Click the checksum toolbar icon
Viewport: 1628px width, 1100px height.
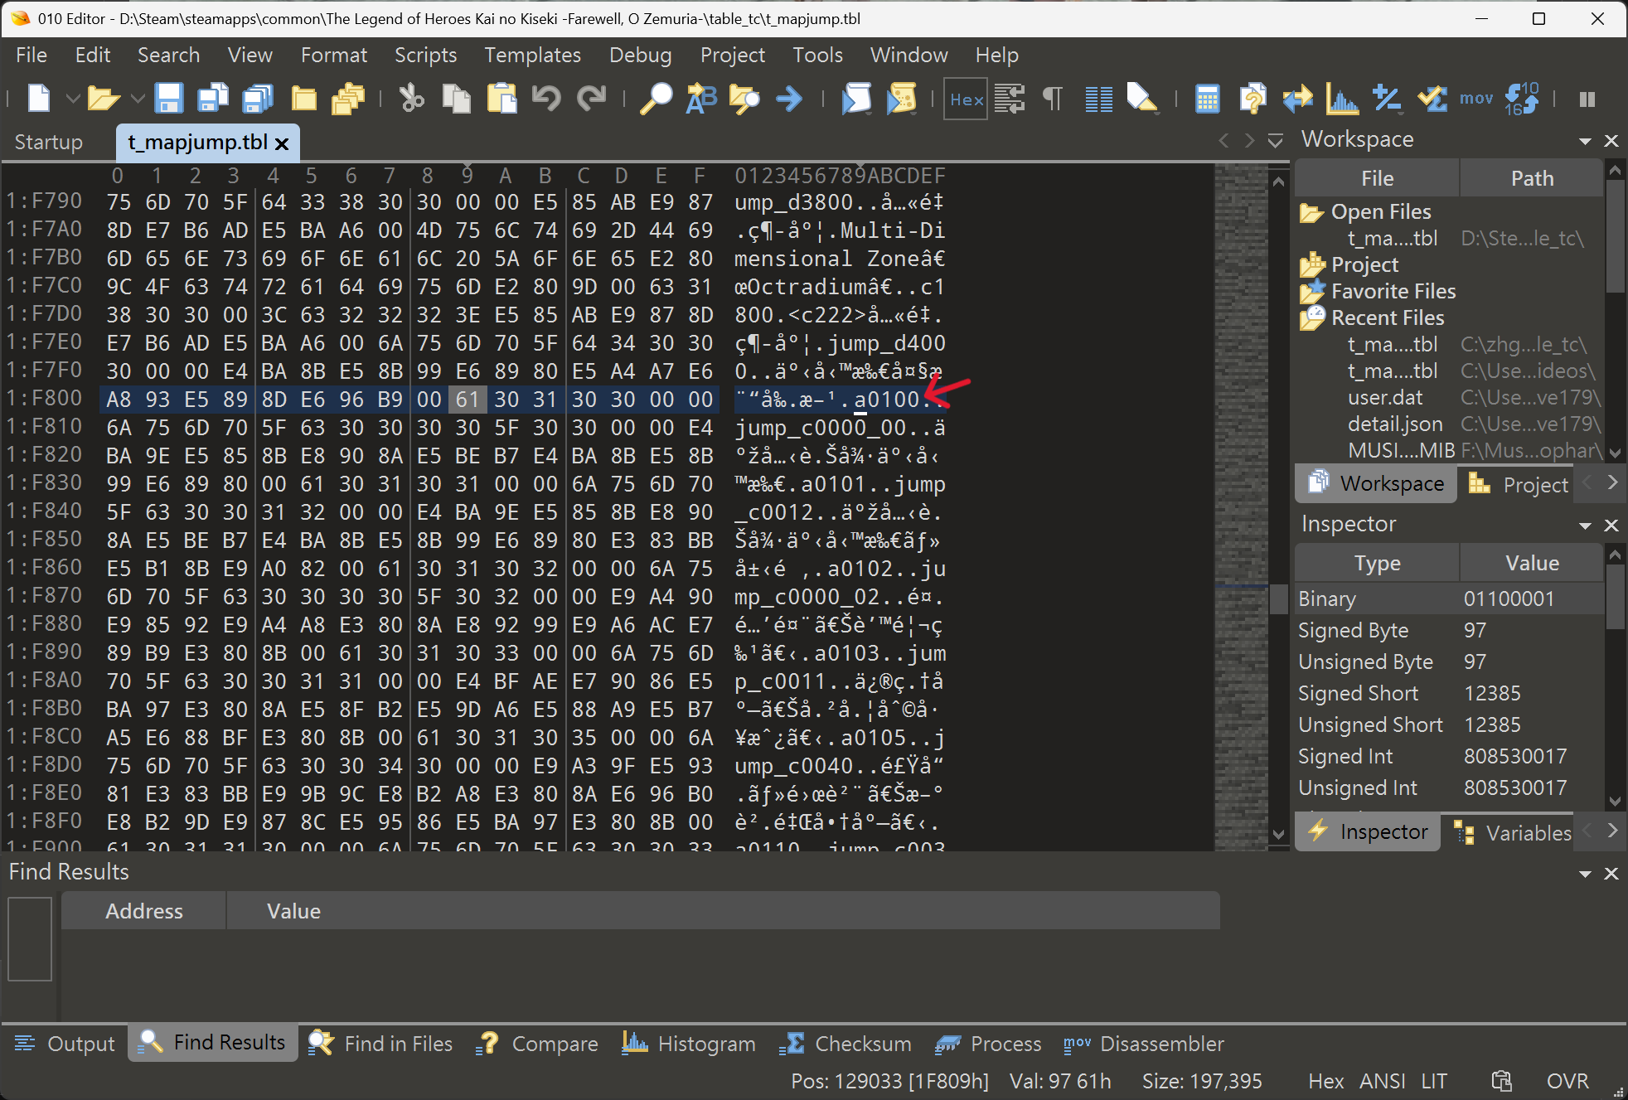tap(1432, 99)
